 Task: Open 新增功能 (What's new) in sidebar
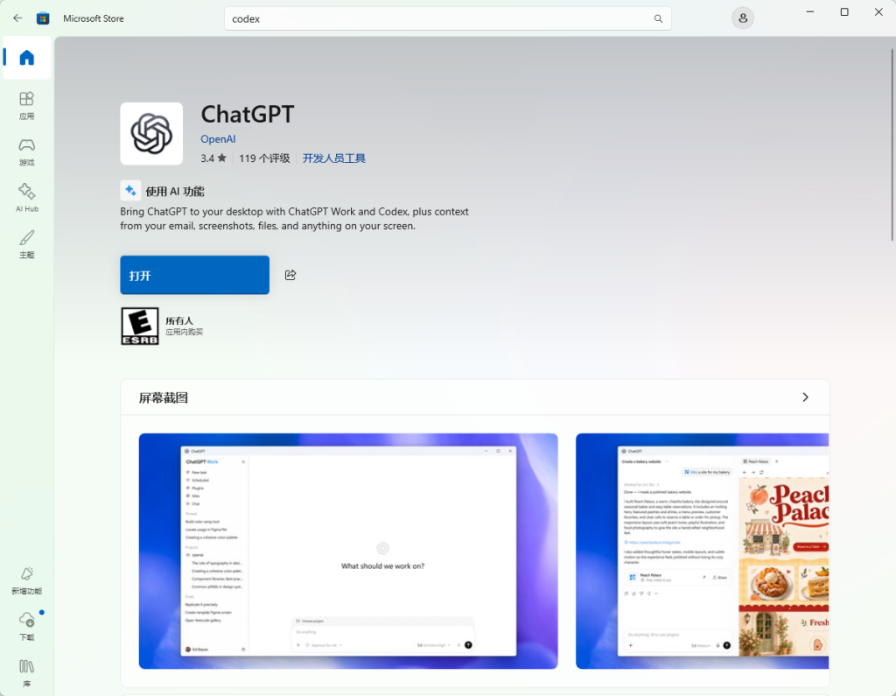click(27, 581)
